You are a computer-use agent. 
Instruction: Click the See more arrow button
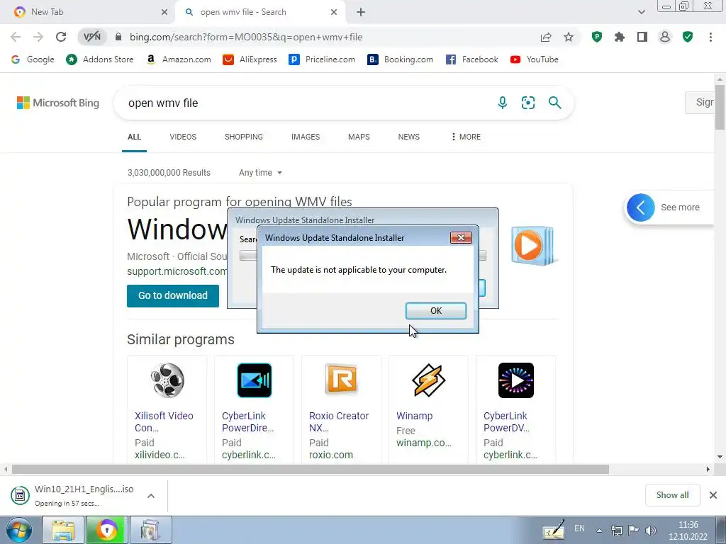pyautogui.click(x=640, y=208)
